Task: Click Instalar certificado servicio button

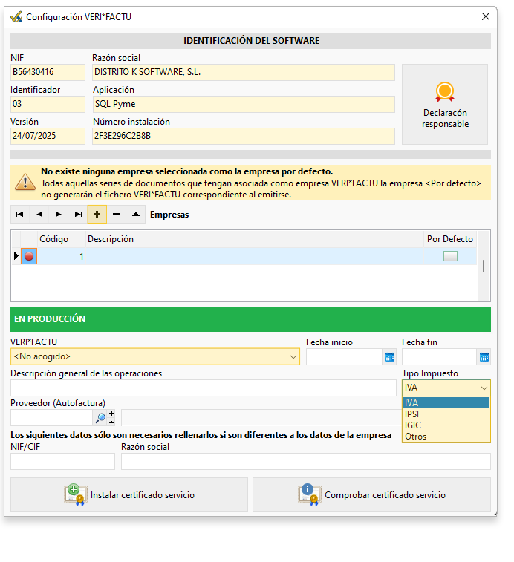Action: point(129,494)
